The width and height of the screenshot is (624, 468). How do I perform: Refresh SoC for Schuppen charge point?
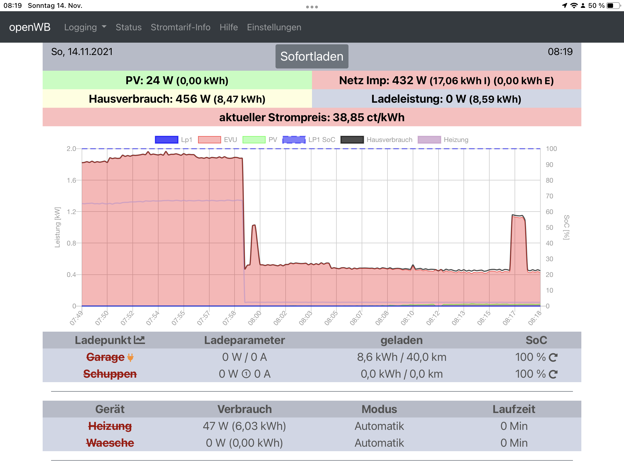(x=553, y=374)
